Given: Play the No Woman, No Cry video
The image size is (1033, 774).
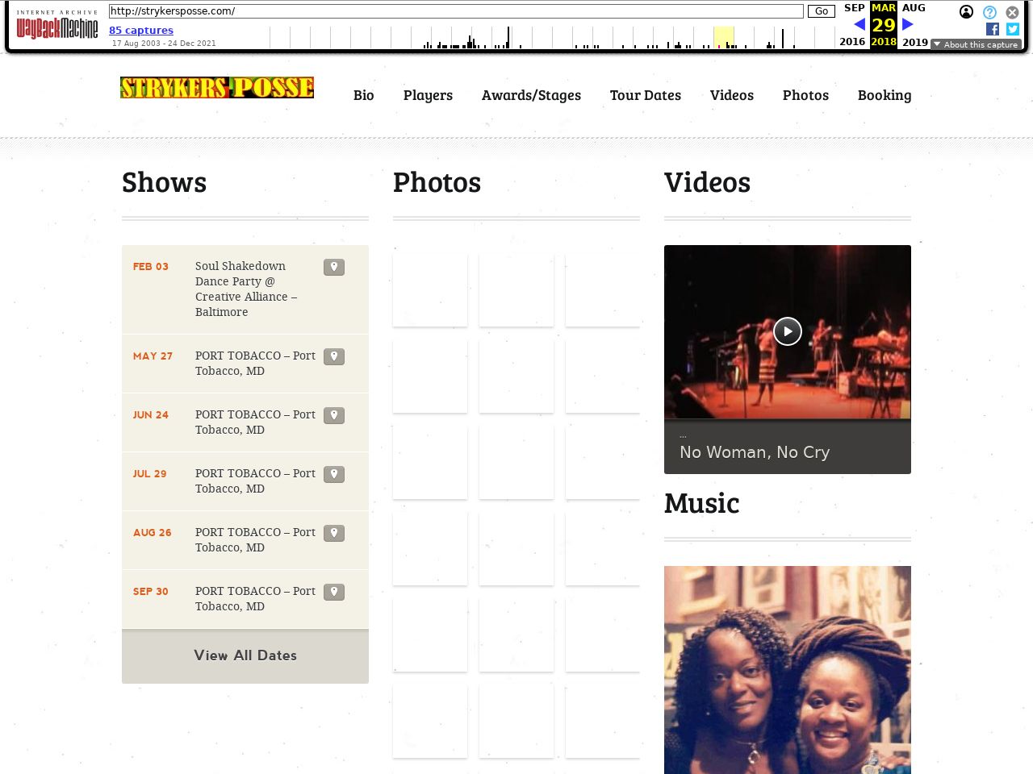Looking at the screenshot, I should (787, 331).
